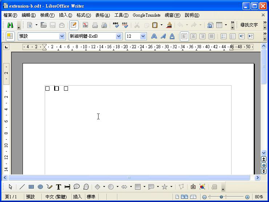Click the Find & Replace binoculars icon

click(10, 25)
